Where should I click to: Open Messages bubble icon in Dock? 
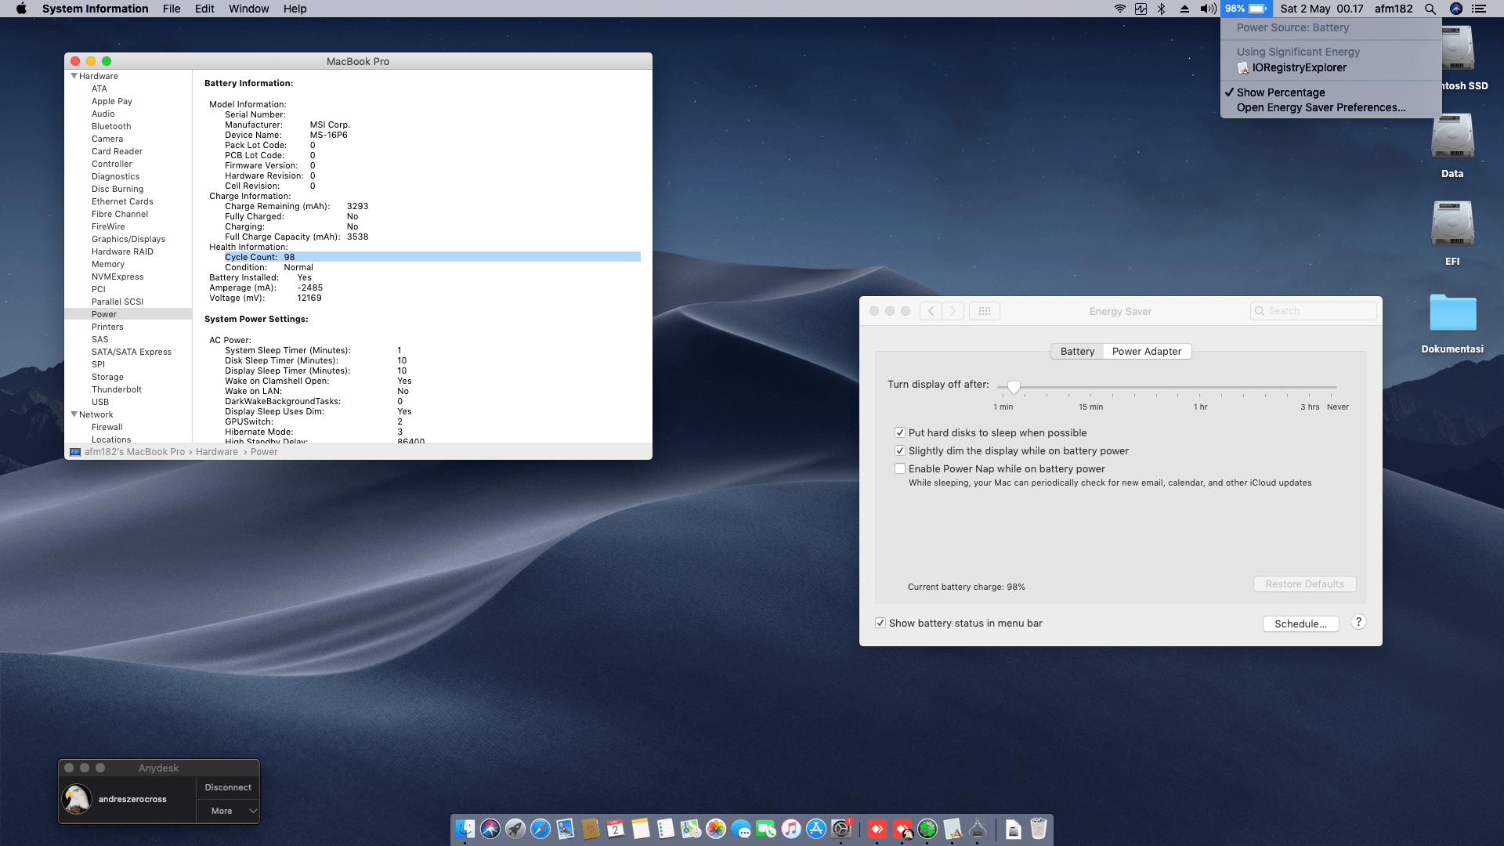[741, 829]
